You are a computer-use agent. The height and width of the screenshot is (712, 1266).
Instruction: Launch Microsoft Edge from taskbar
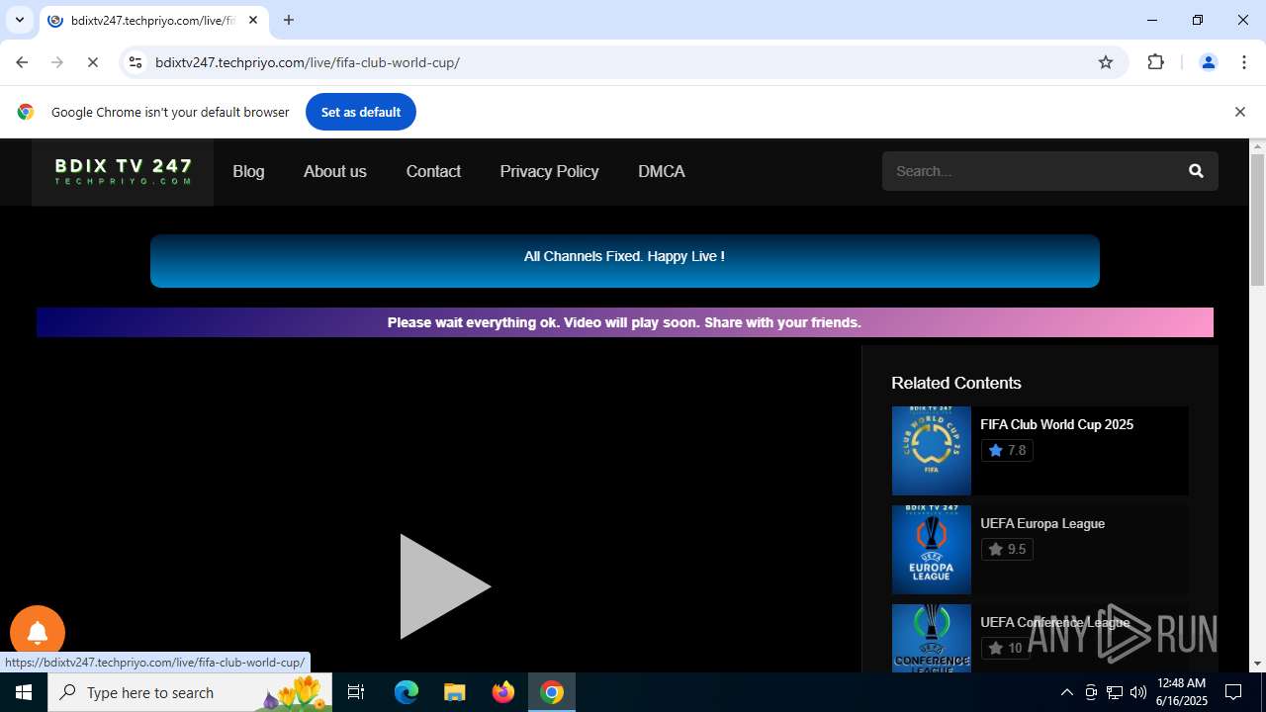point(406,692)
